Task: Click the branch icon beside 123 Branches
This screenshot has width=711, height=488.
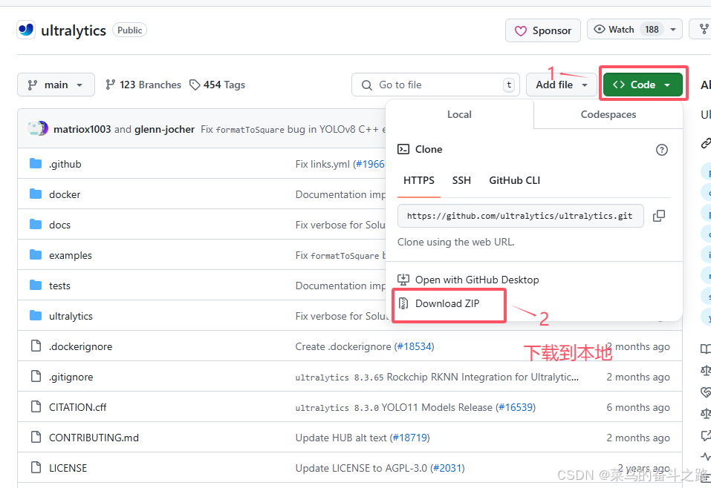Action: (110, 85)
